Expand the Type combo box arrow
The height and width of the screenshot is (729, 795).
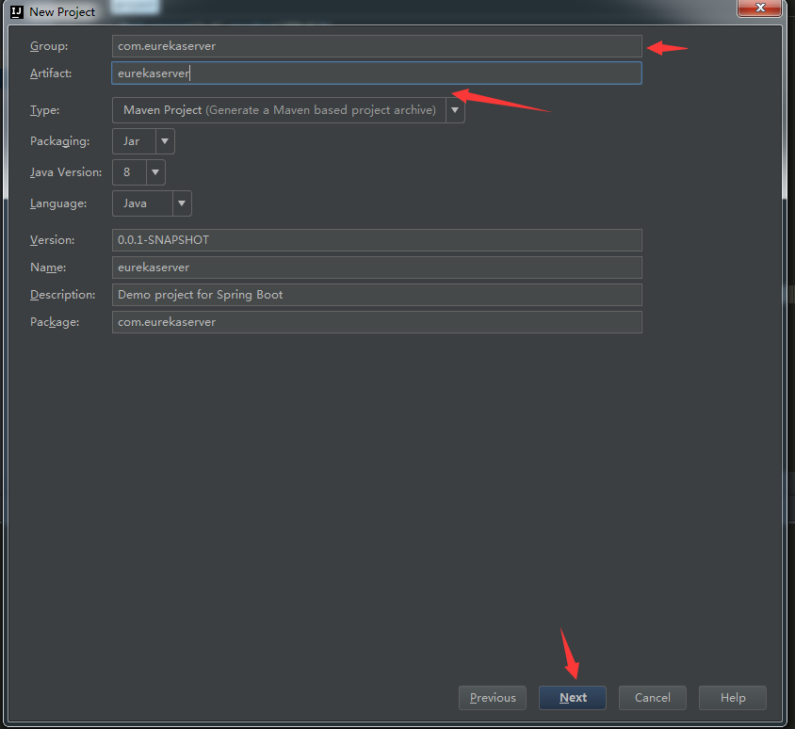[455, 110]
